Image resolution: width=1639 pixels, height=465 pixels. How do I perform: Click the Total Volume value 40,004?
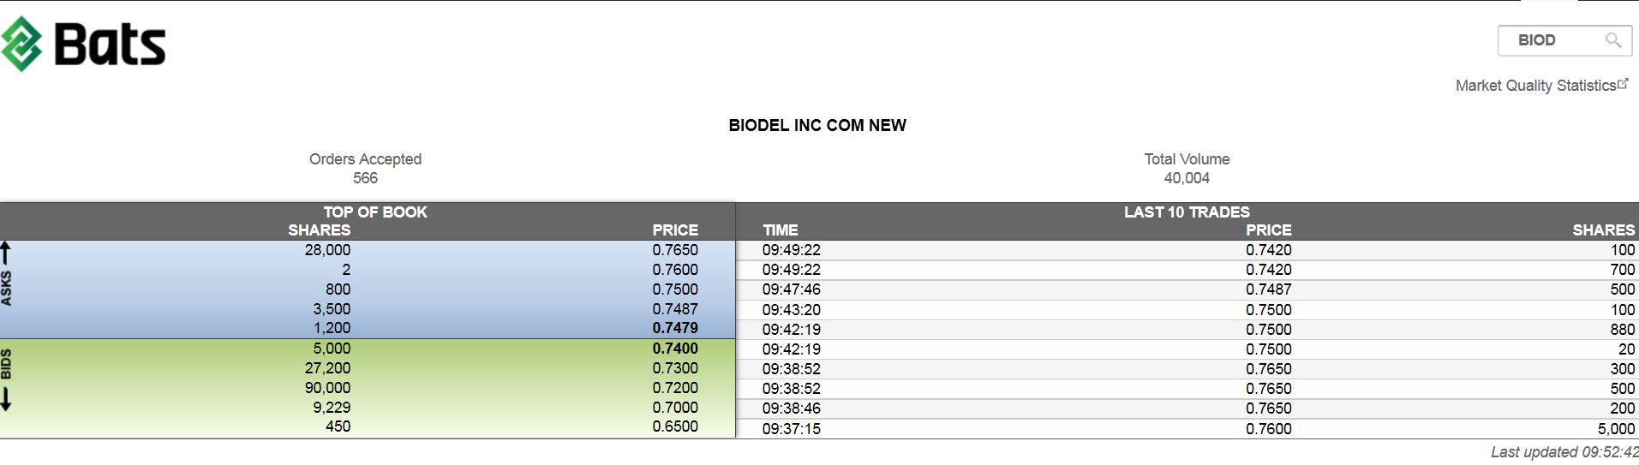[x=1186, y=178]
